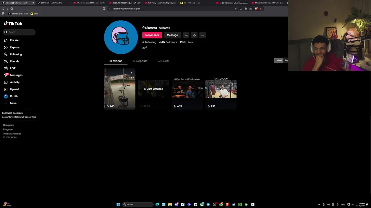The height and width of the screenshot is (208, 371).
Task: Click the bookmark icon beside address bar
Action: 104,9
